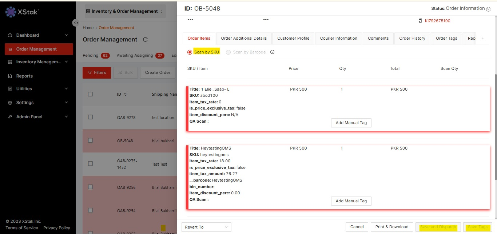Expand the Inventory & Order Management selector
The image size is (497, 234).
(x=124, y=11)
